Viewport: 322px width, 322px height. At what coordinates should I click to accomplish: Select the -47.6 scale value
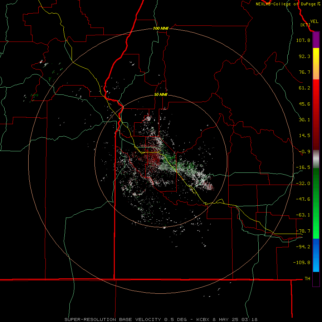coord(303,199)
